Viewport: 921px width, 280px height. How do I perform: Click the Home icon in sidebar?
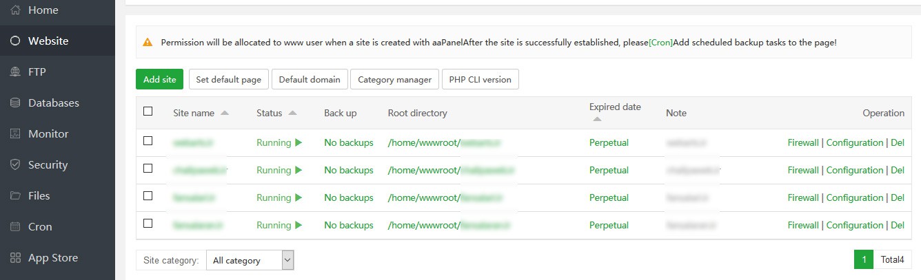tap(15, 10)
